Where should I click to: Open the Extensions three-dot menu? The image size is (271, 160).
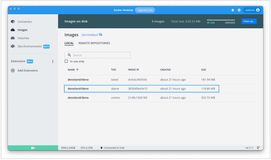pyautogui.click(x=53, y=61)
